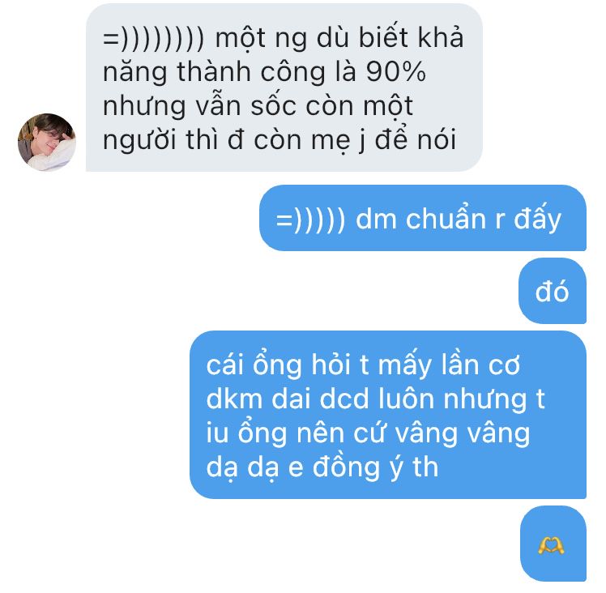Open the sender's profile picture avatar
Screen dimensions: 606x593
(x=47, y=142)
